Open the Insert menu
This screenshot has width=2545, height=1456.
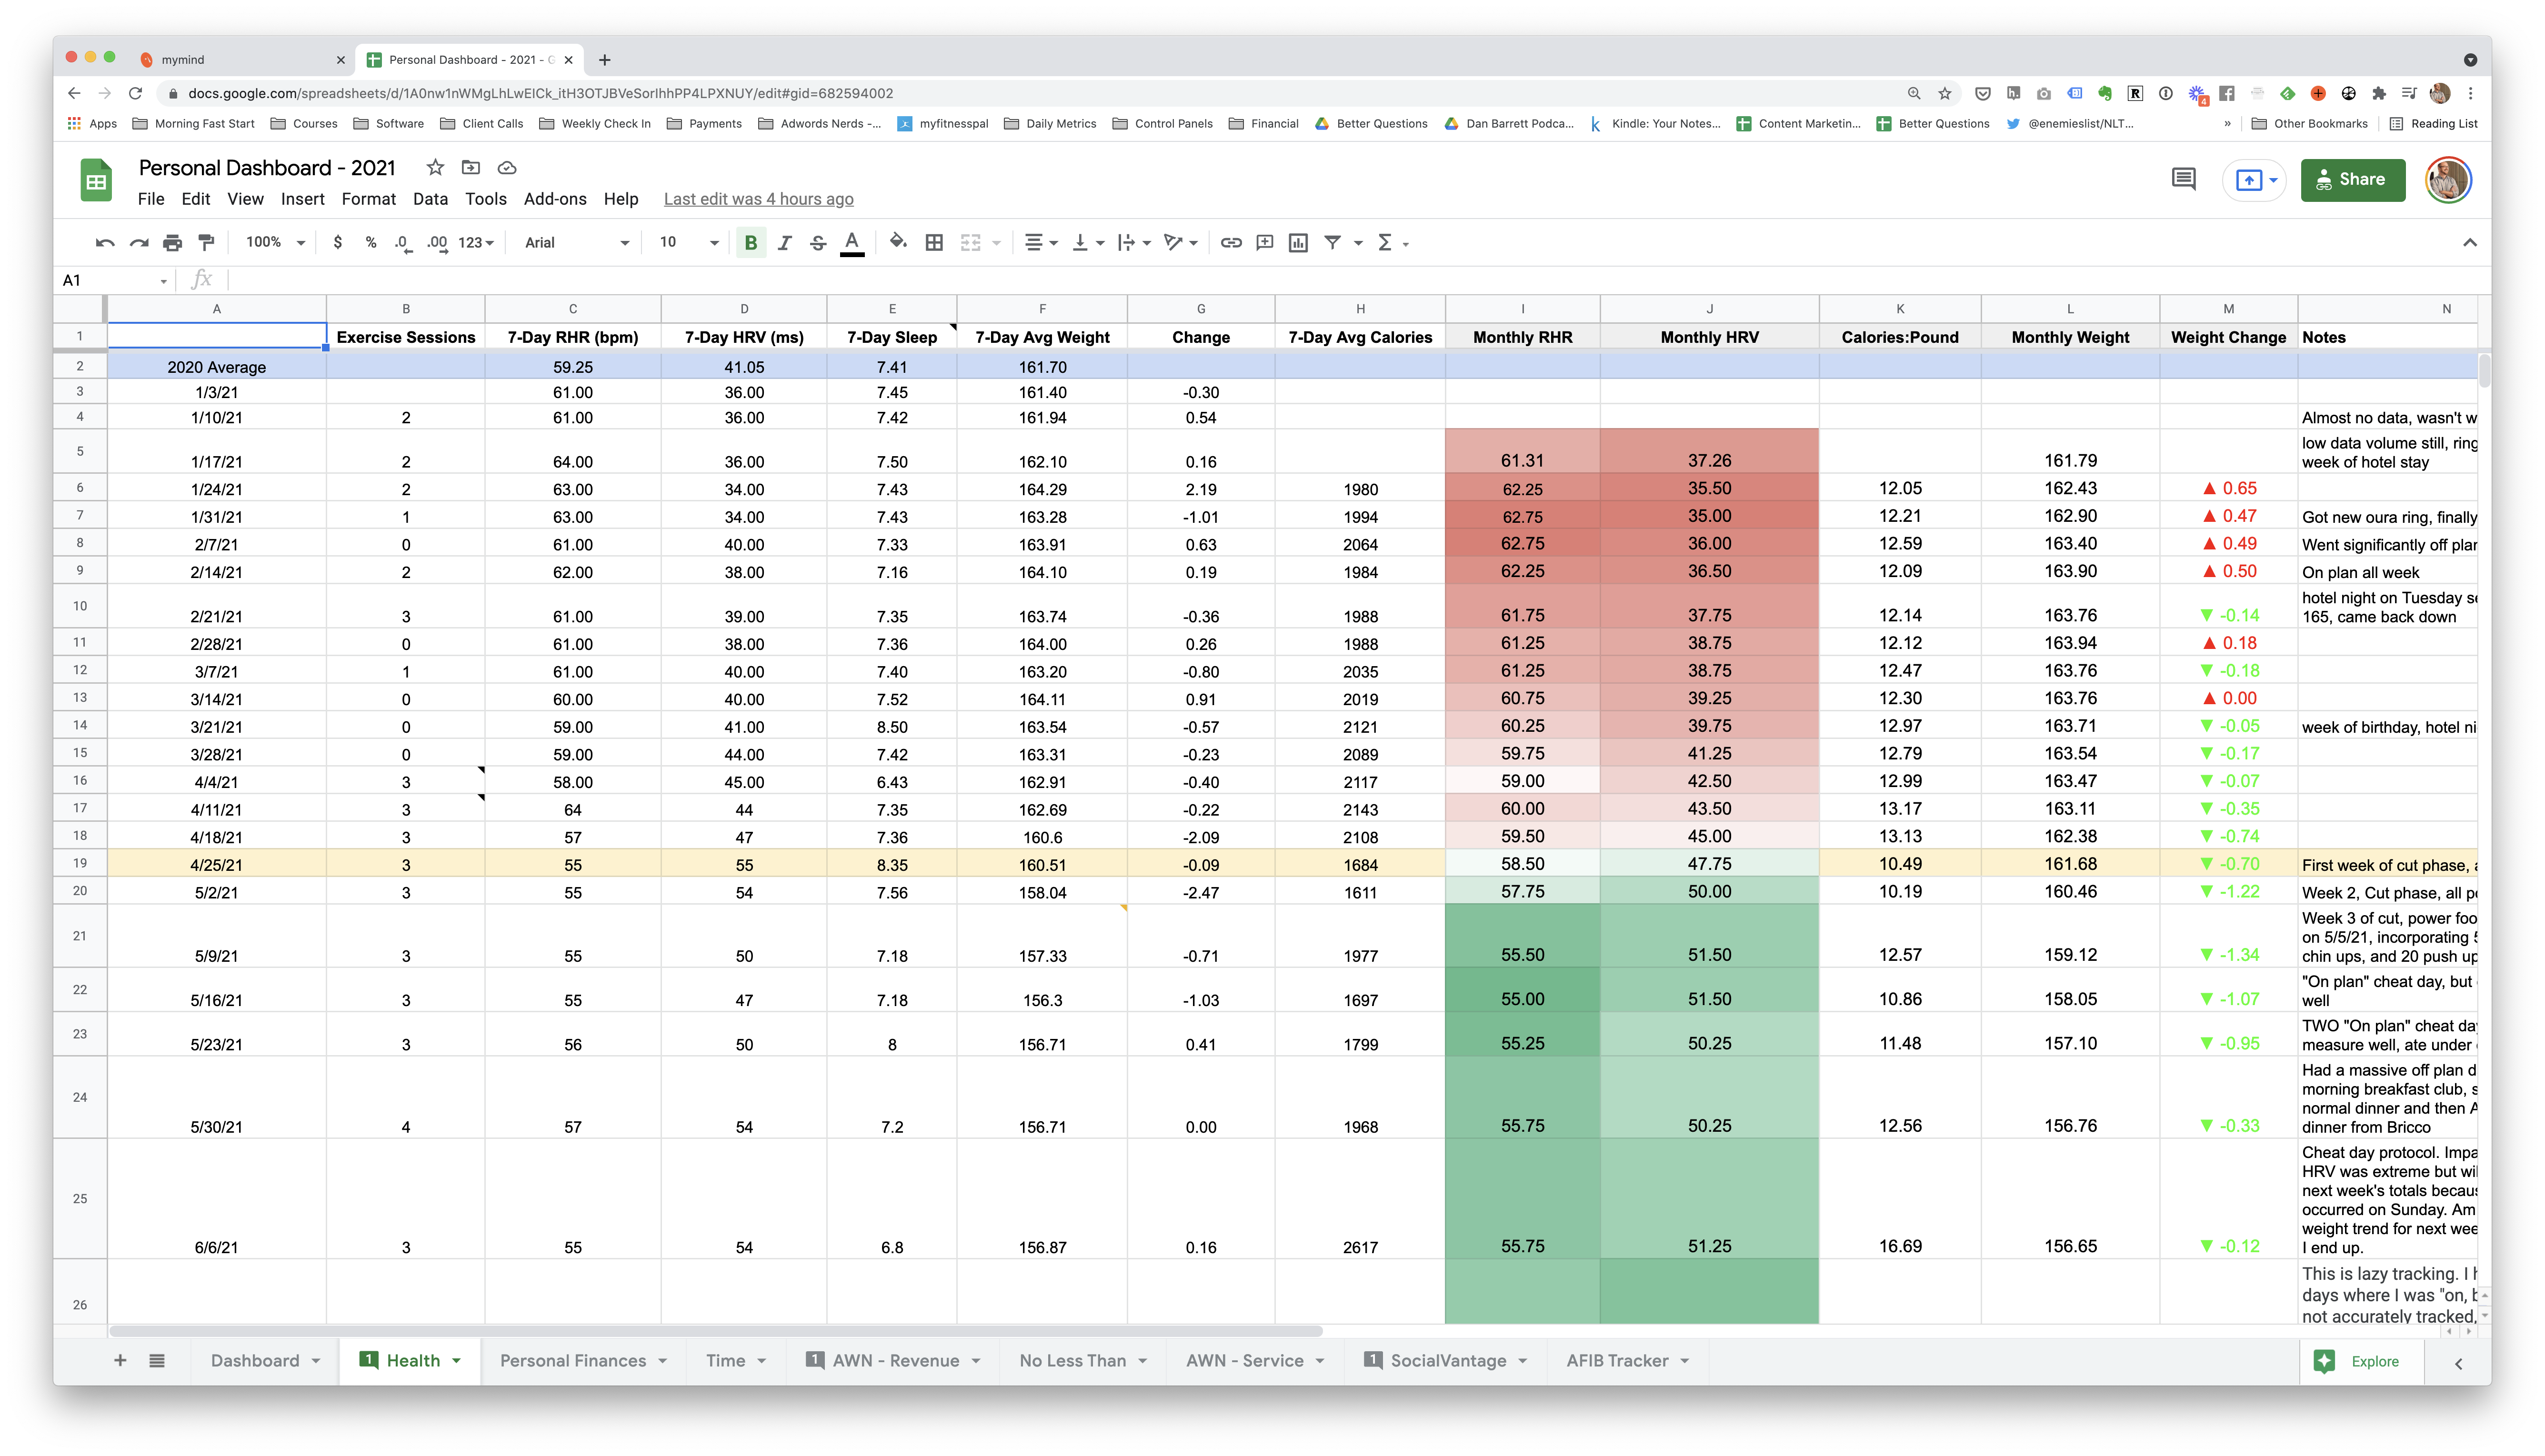302,199
